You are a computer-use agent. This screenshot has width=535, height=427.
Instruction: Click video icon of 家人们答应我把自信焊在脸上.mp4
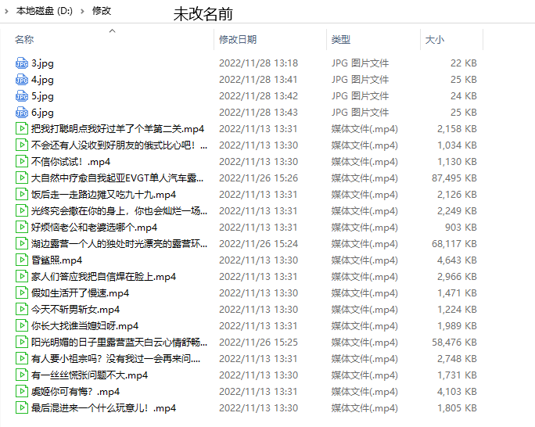click(22, 276)
